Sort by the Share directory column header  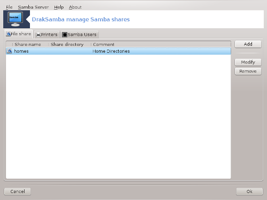(67, 44)
